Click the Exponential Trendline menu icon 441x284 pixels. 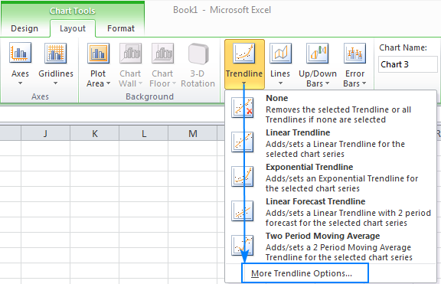click(x=242, y=177)
